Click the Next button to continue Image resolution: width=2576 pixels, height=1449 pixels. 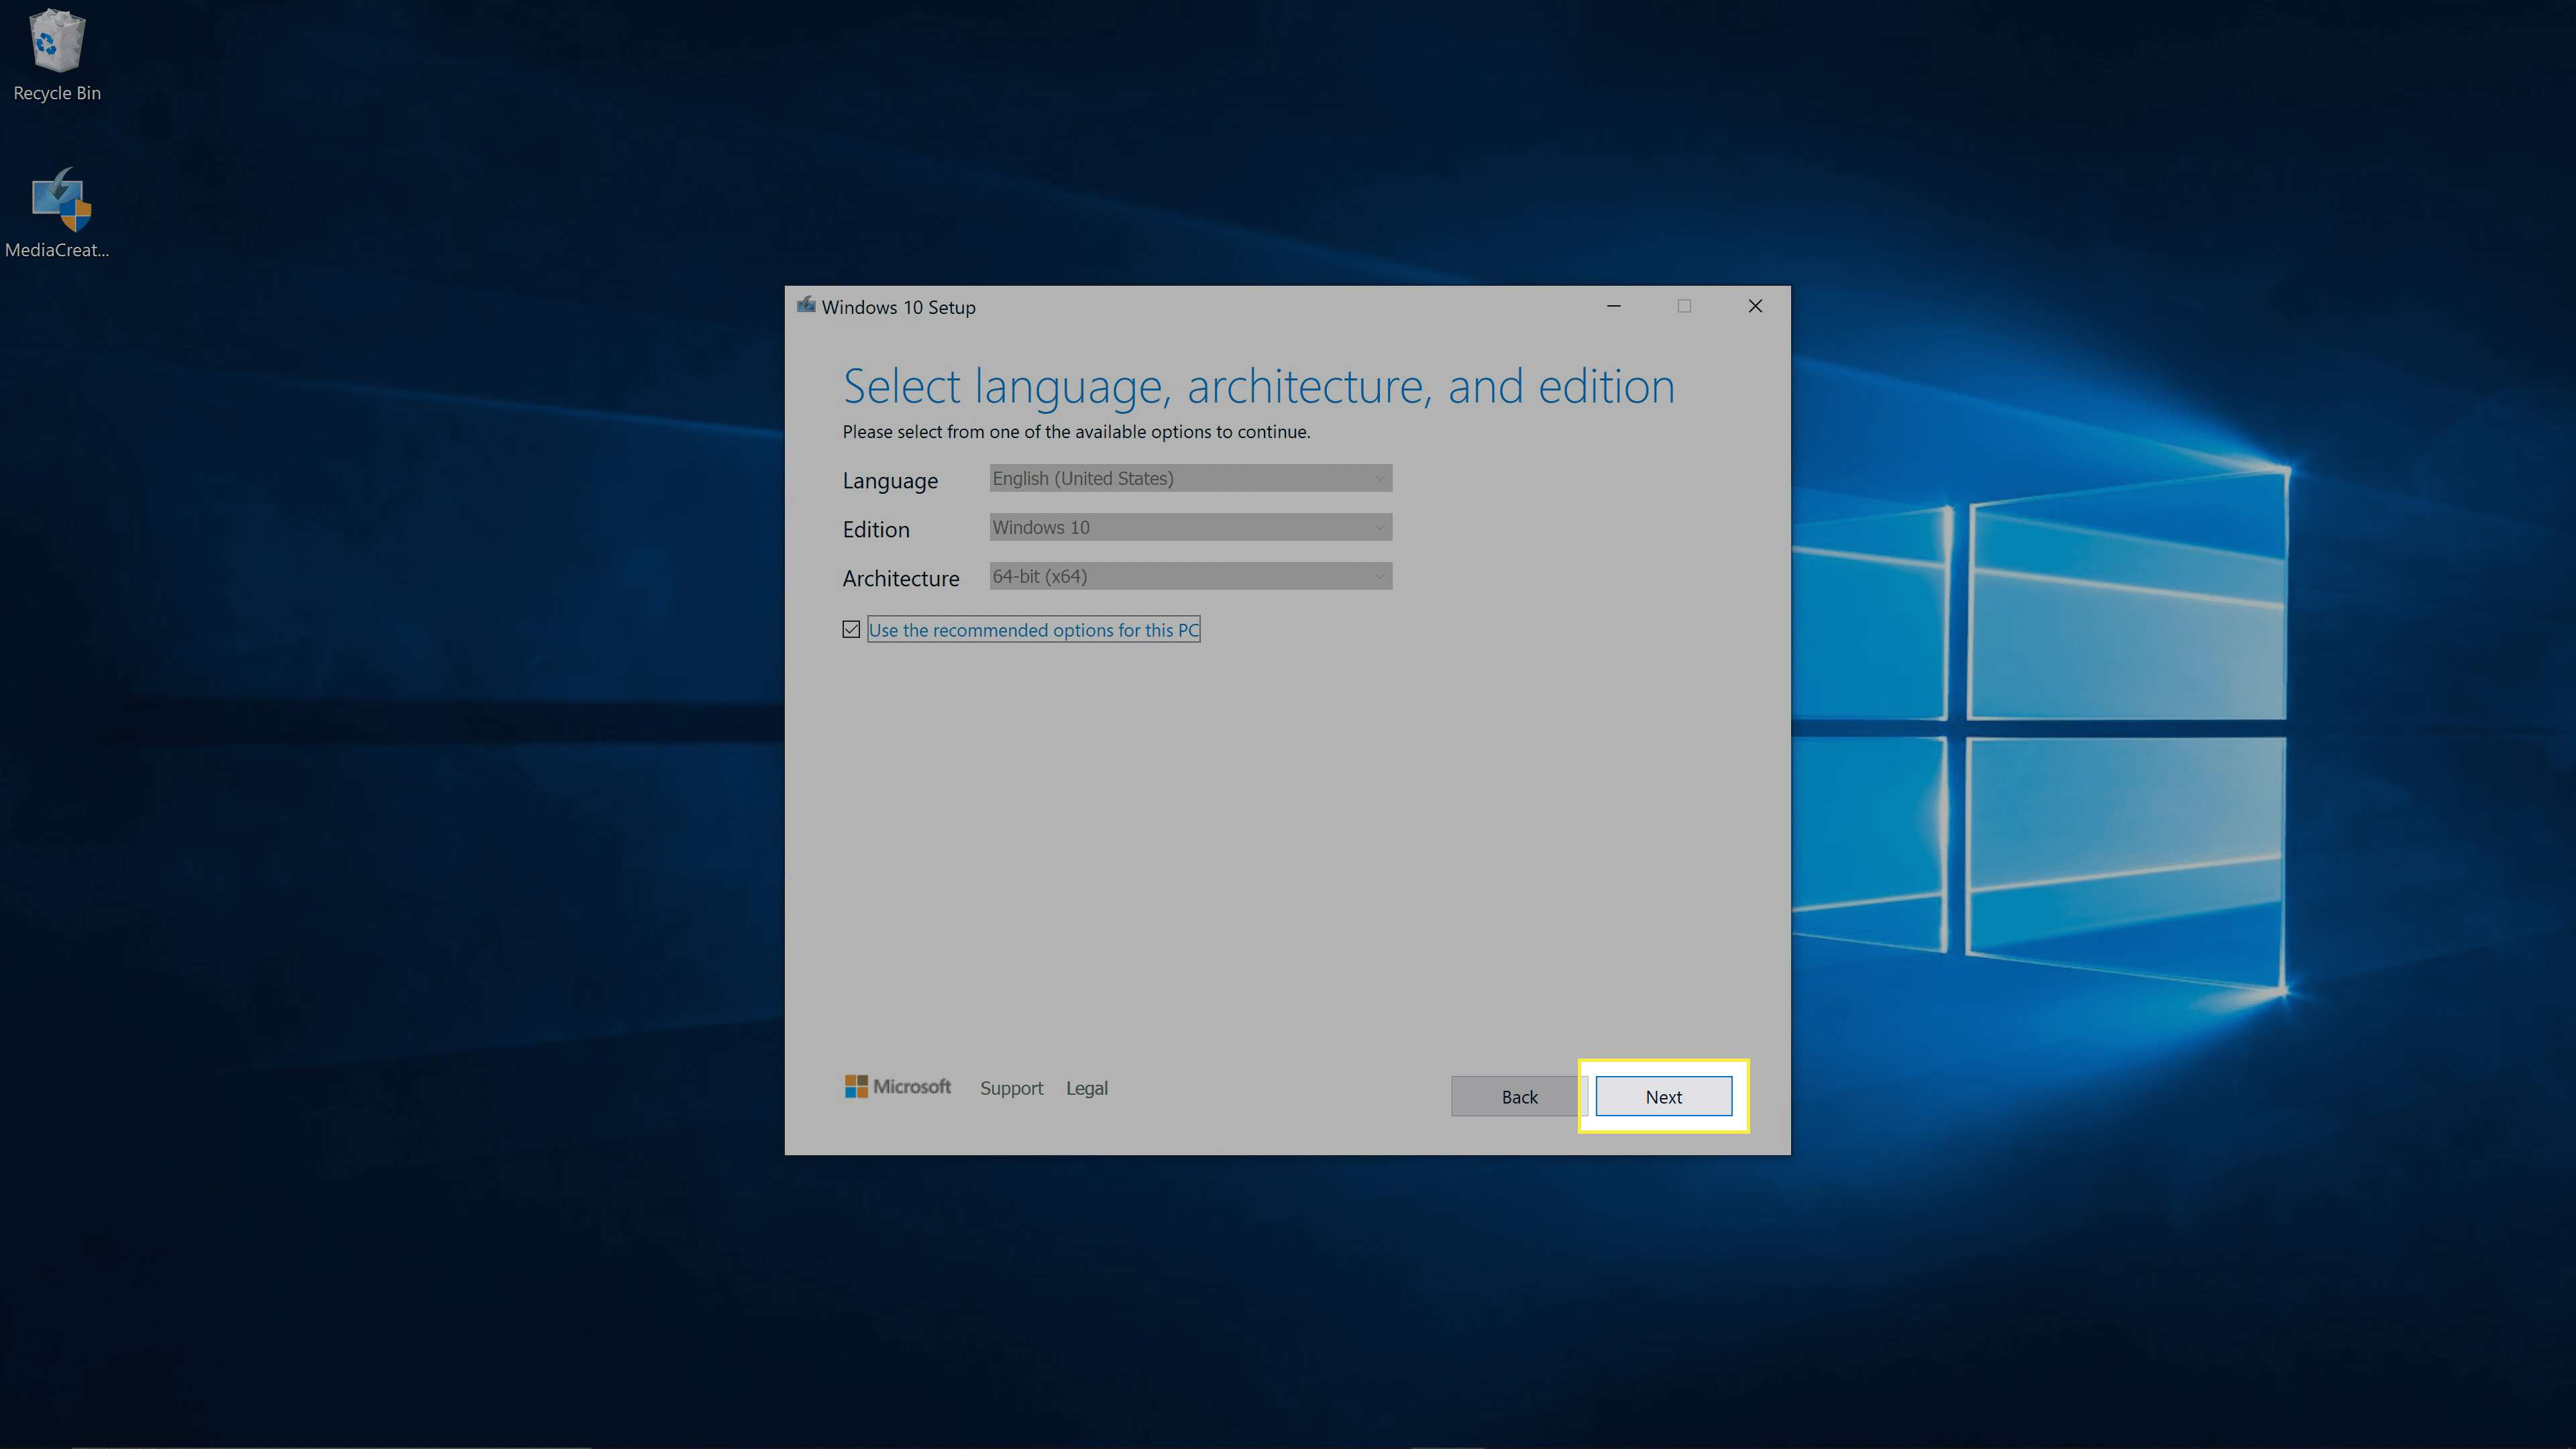tap(1663, 1095)
